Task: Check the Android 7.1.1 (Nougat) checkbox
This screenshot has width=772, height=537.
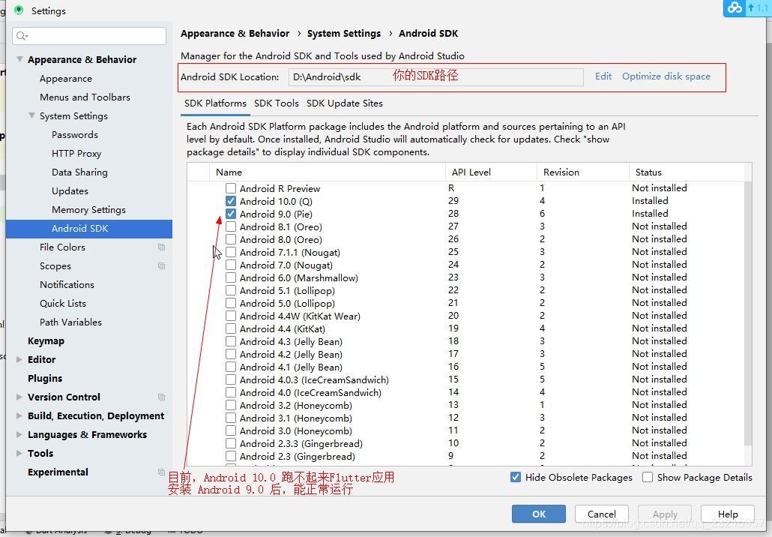Action: [230, 252]
